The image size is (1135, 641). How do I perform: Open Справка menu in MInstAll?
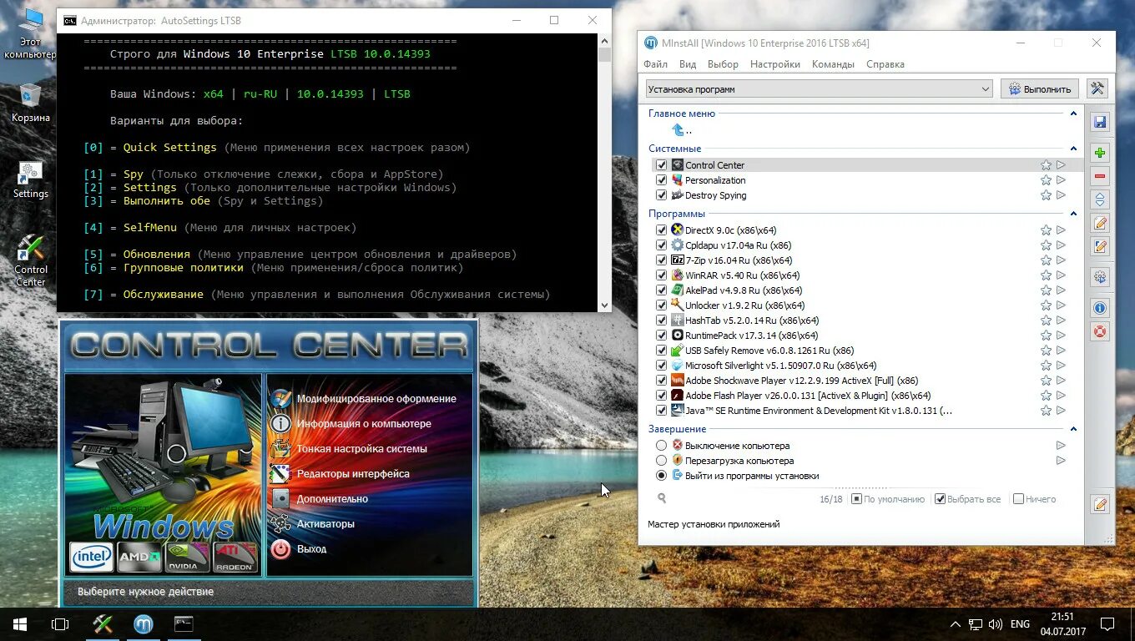(885, 64)
